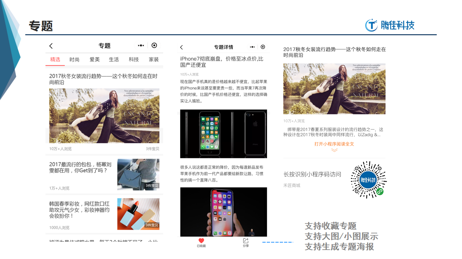Click the poster summary starting 绑带是2017春夏
Screen dimensions: 462x259
pyautogui.click(x=334, y=132)
